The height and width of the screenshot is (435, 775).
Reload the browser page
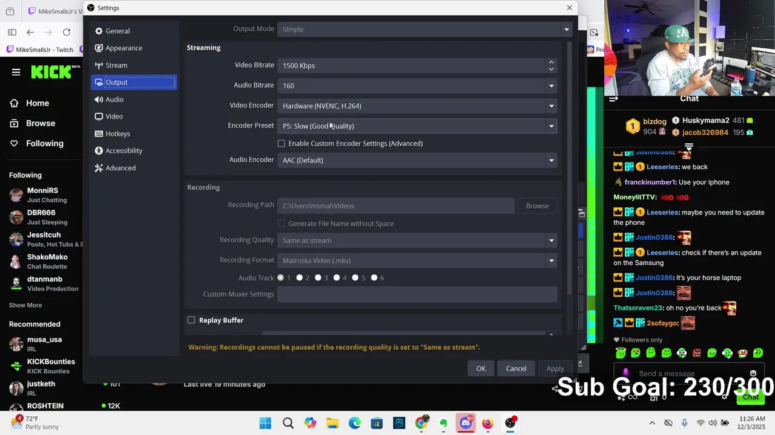[x=67, y=32]
